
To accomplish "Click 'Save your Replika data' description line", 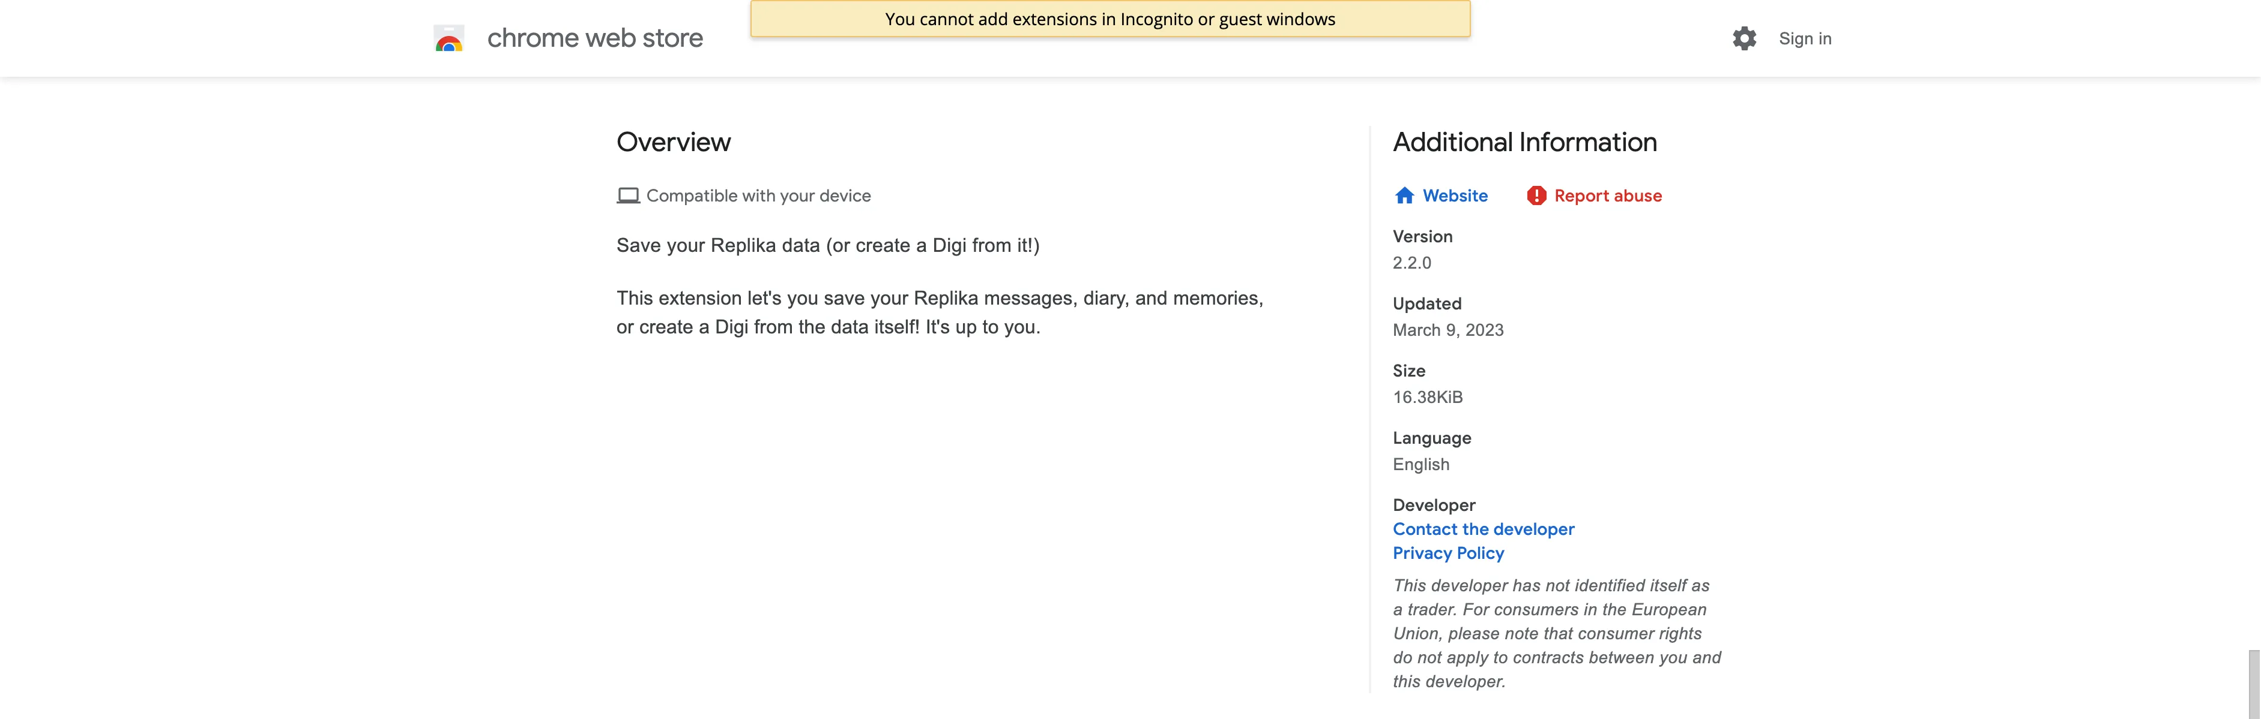I will click(828, 245).
